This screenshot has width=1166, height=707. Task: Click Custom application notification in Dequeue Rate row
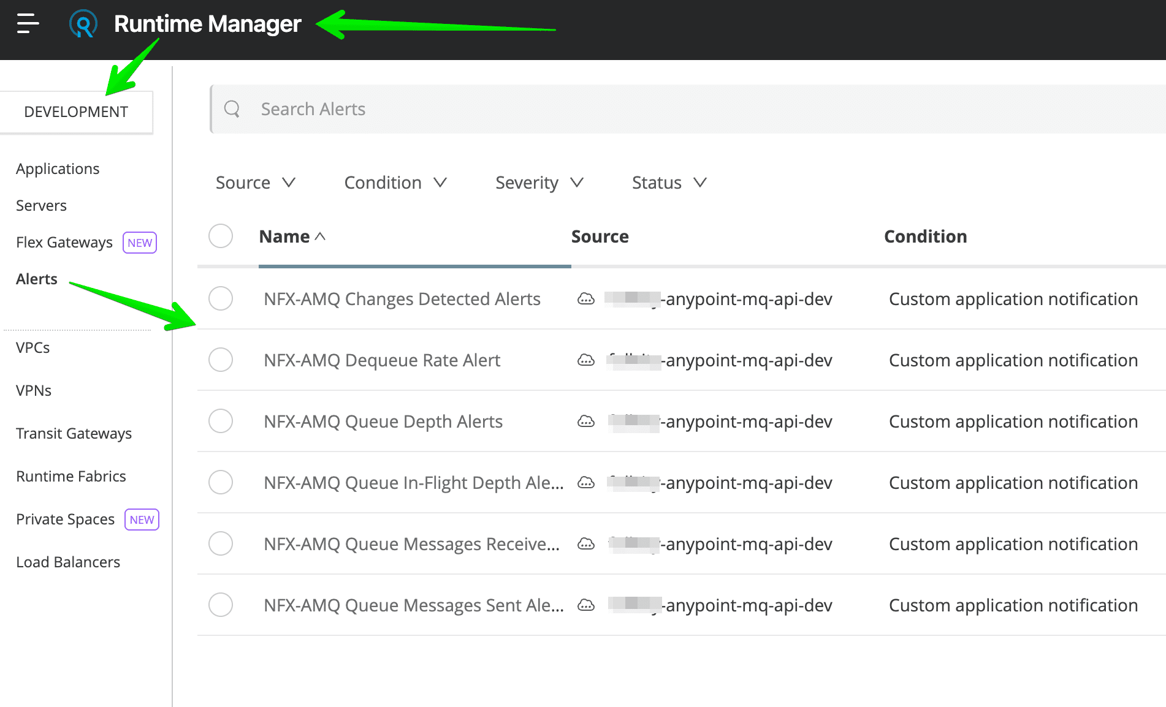[1013, 360]
